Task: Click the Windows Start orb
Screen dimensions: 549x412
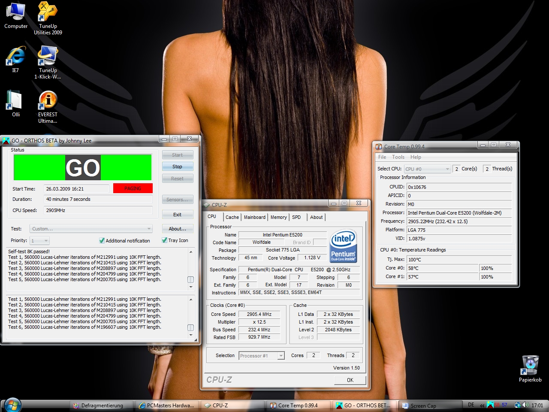Action: tap(12, 405)
